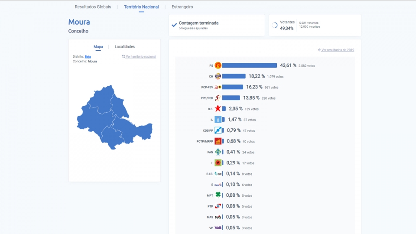Click the MPT green clover logo
This screenshot has width=416, height=234.
pos(218,195)
